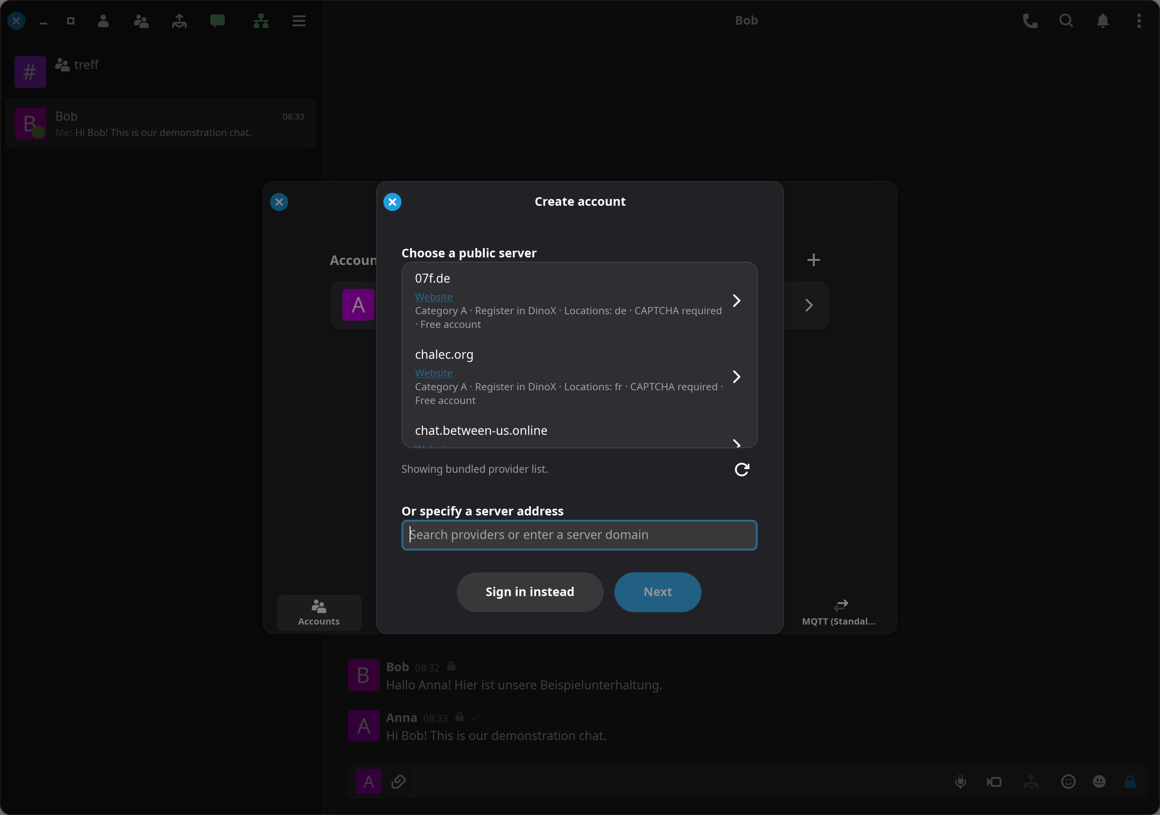Click single contact icon in toolbar
1160x815 pixels.
click(103, 21)
